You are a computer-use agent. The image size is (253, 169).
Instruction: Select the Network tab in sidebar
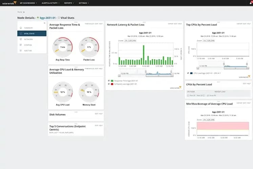click(x=32, y=39)
